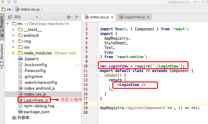Open the project view dropdown arrow
Viewport: 208px width, 124px height.
[x=37, y=17]
